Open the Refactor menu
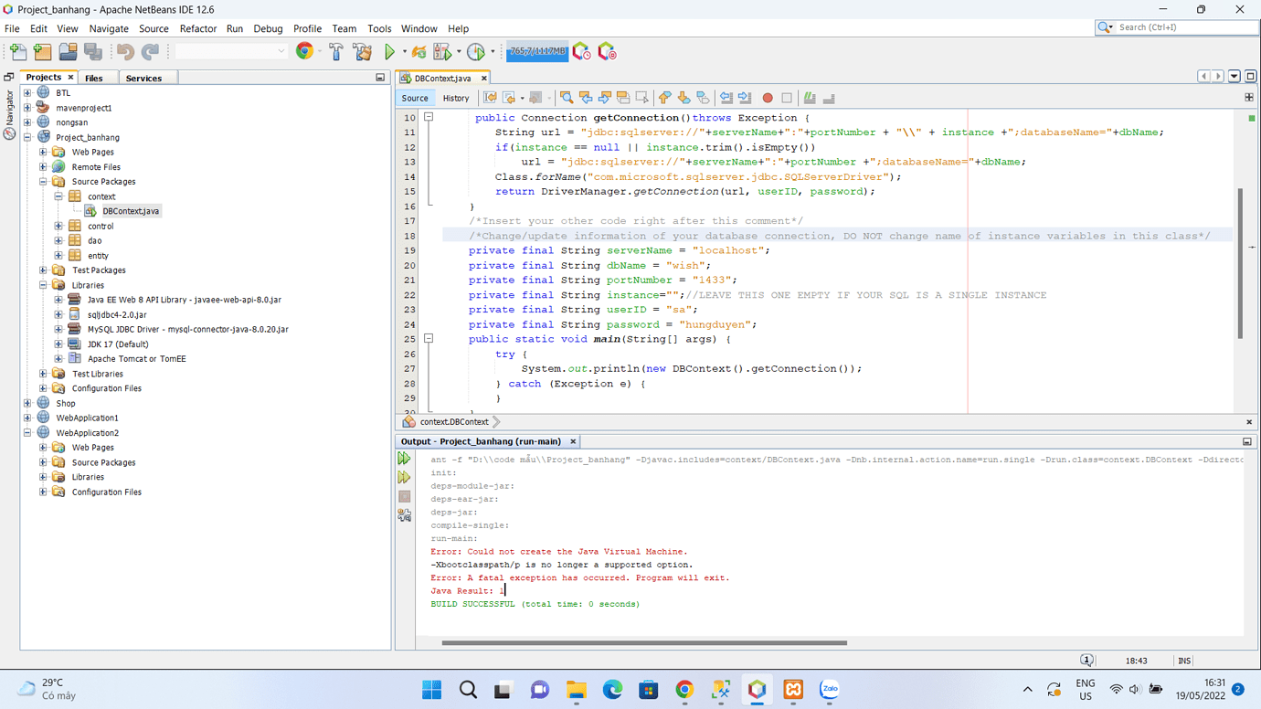This screenshot has width=1261, height=709. pos(198,28)
